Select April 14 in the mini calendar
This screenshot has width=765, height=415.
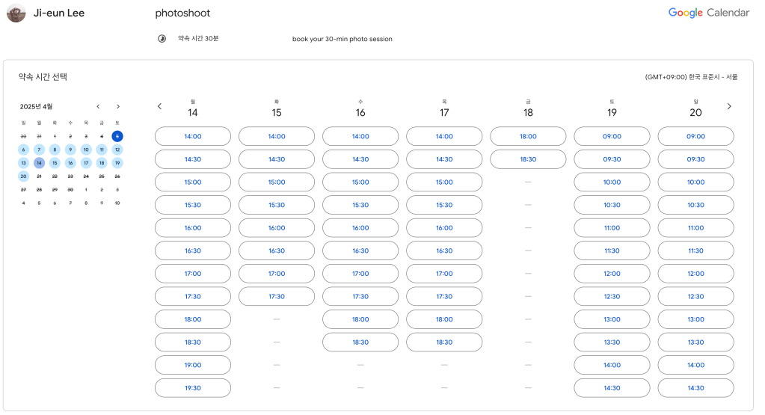click(39, 163)
